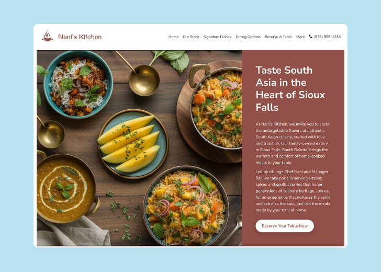Click the Nani's Kitchen brand name text

pos(80,37)
